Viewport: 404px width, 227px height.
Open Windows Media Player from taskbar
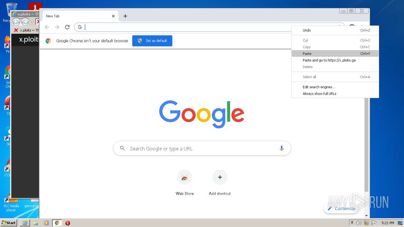(x=46, y=223)
